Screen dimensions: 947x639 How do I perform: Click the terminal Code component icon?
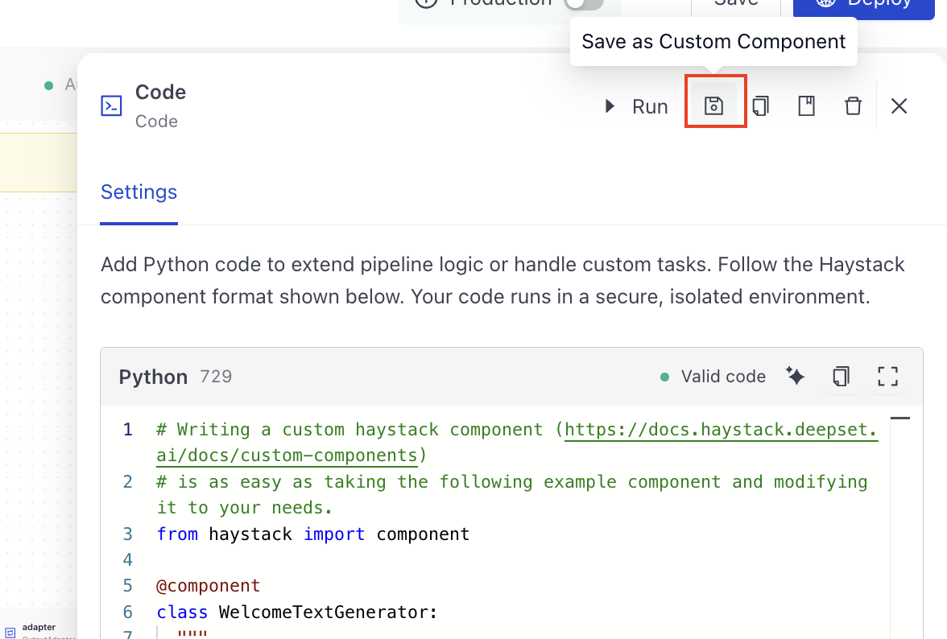(111, 105)
